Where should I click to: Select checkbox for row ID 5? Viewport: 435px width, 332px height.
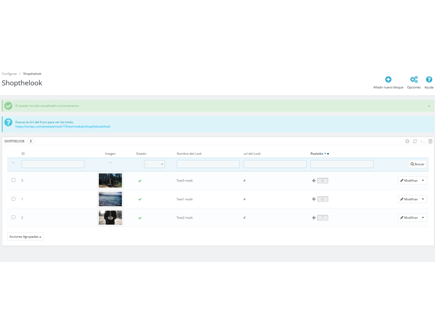13,180
